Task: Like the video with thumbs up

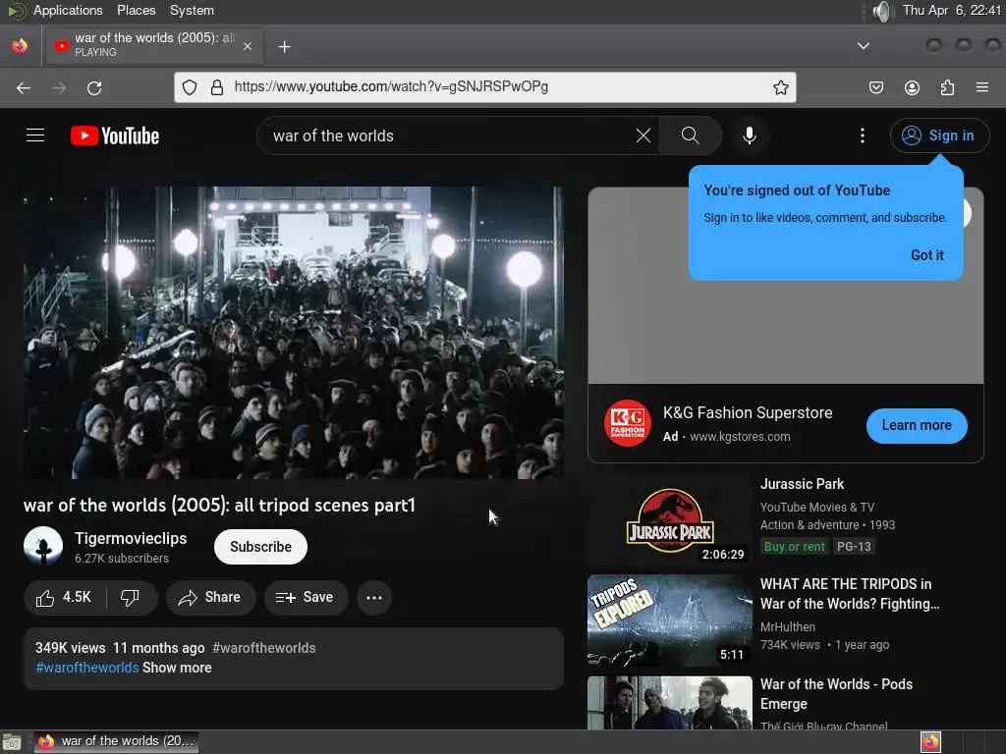Action: 64,598
